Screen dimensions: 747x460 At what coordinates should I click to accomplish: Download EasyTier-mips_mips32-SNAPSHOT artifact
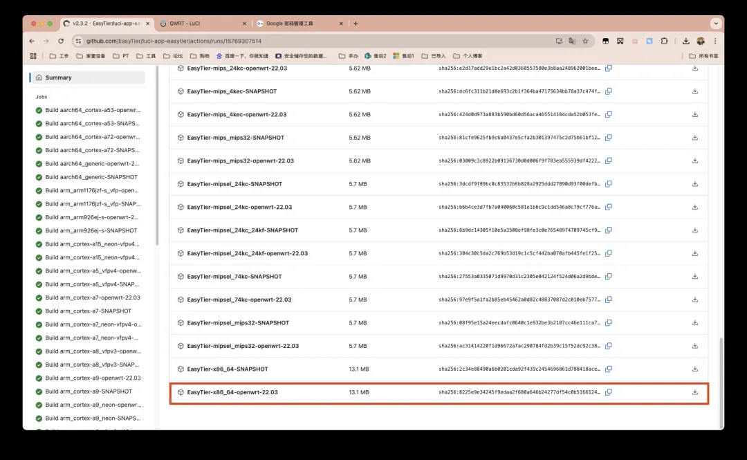(694, 138)
